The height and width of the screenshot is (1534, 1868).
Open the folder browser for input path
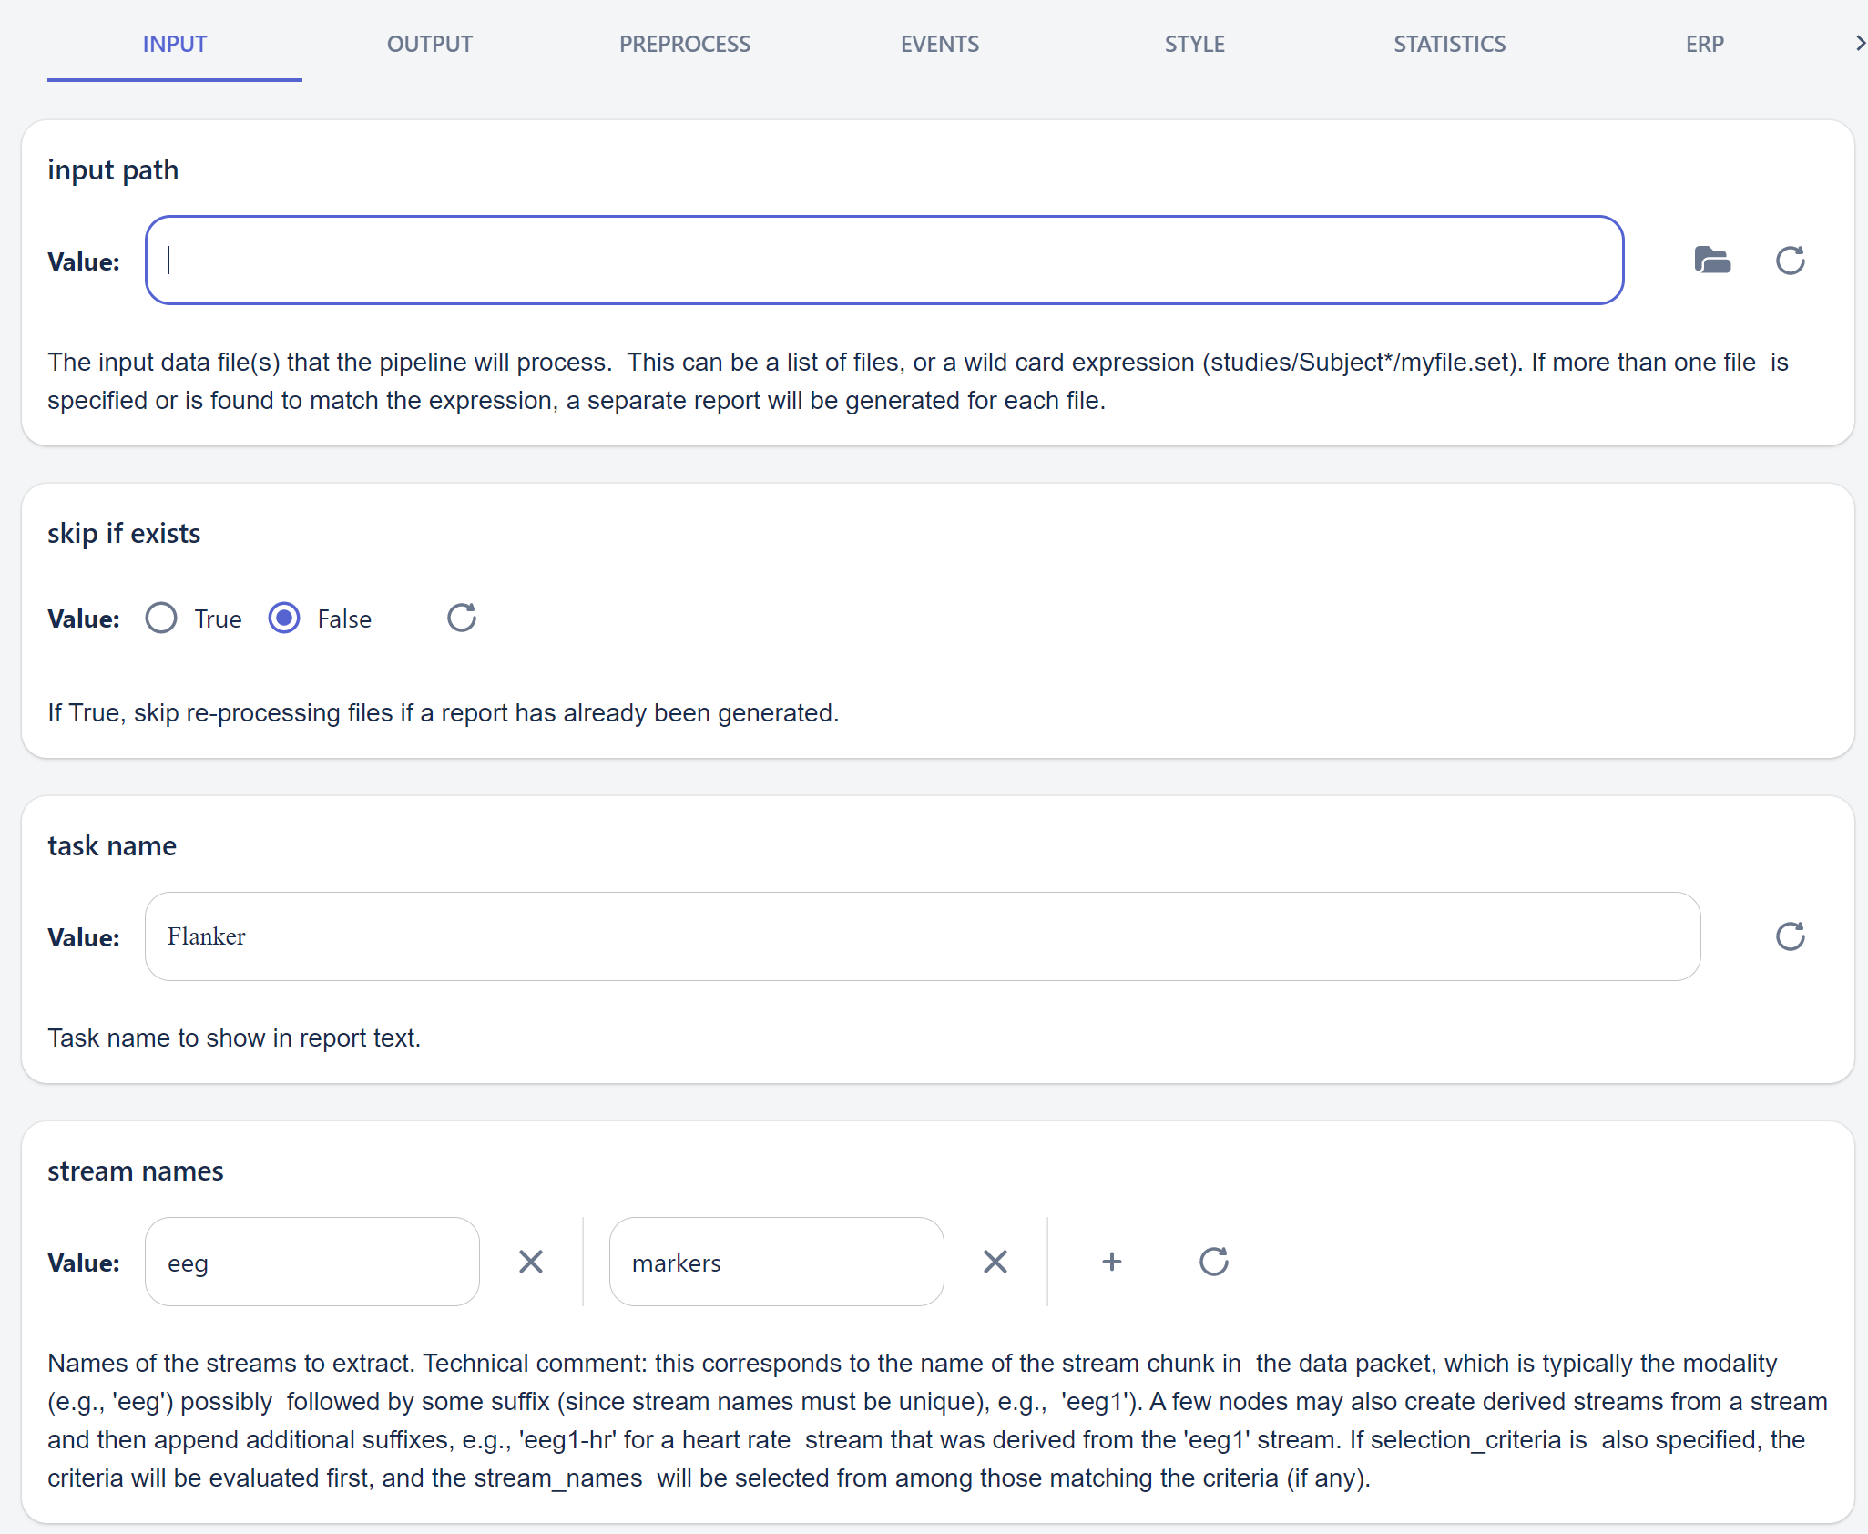(1712, 261)
